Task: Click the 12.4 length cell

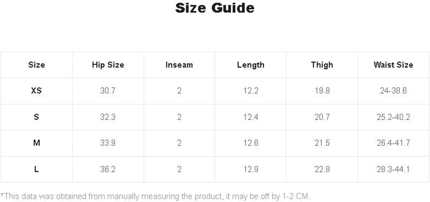Action: [x=251, y=117]
